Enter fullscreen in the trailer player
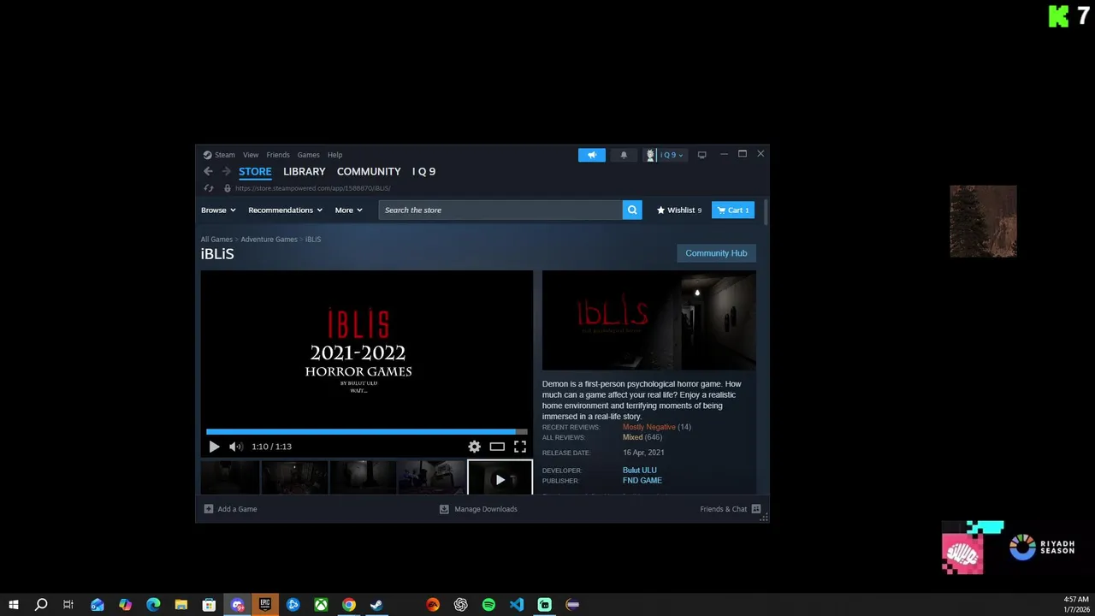Image resolution: width=1095 pixels, height=616 pixels. click(x=520, y=447)
